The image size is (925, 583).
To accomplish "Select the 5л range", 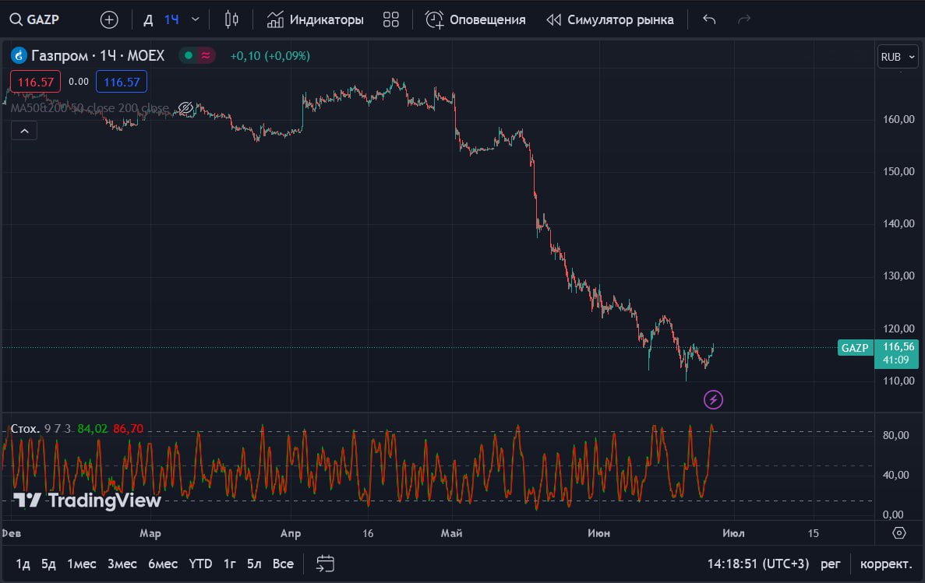I will tap(254, 564).
